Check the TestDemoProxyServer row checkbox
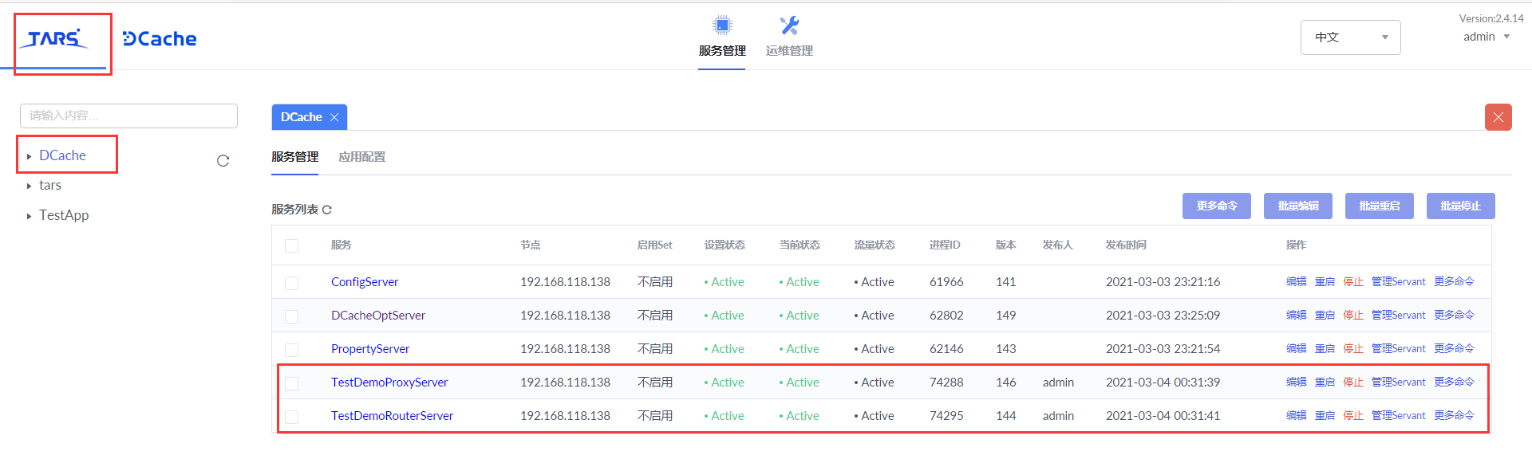This screenshot has width=1532, height=463. coord(292,383)
